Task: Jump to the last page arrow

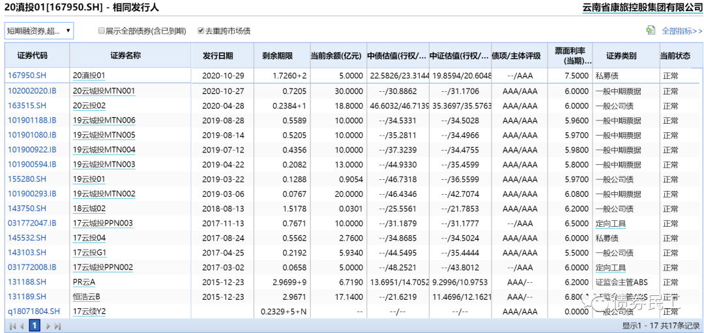Action: pos(57,326)
